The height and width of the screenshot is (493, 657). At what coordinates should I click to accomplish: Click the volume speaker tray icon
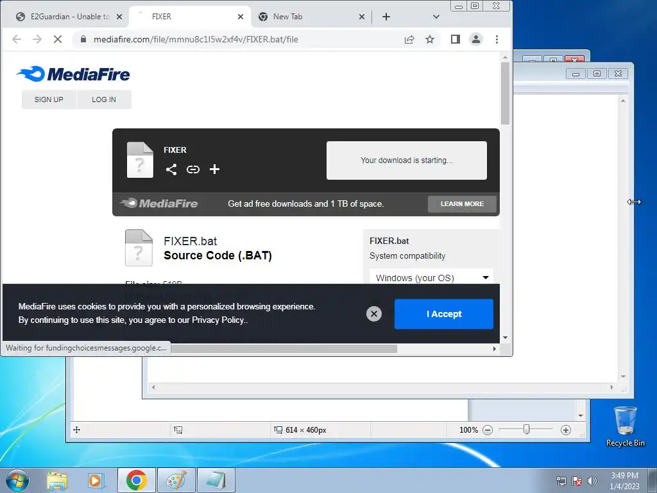click(x=592, y=481)
